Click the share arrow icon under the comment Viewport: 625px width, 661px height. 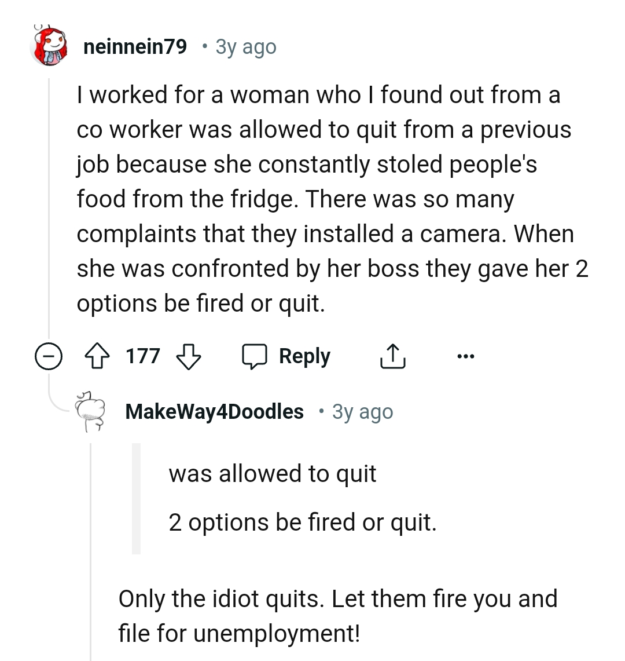[393, 356]
